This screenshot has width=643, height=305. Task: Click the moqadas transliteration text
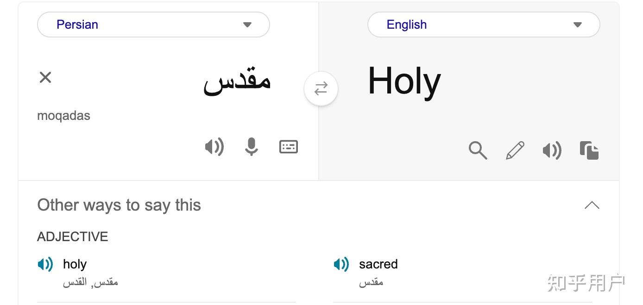[63, 115]
